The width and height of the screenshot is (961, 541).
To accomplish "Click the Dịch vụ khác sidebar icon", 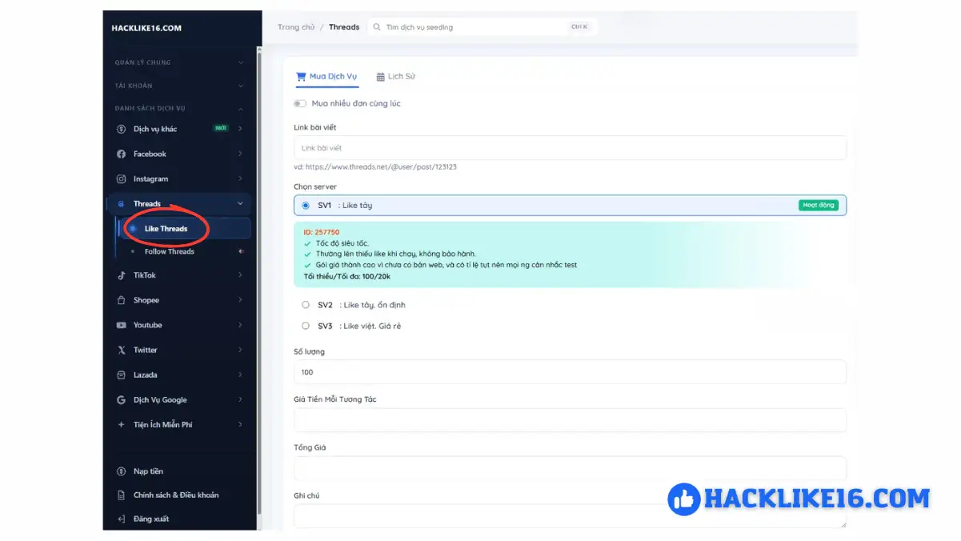I will click(x=122, y=129).
